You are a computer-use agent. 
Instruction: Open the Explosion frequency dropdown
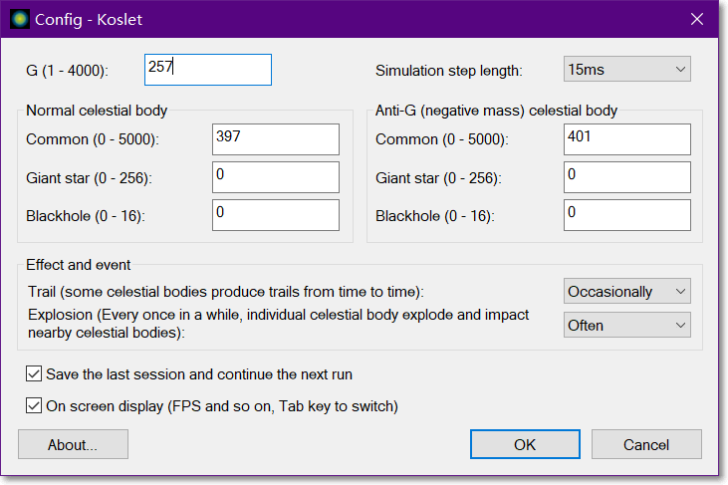(x=626, y=325)
